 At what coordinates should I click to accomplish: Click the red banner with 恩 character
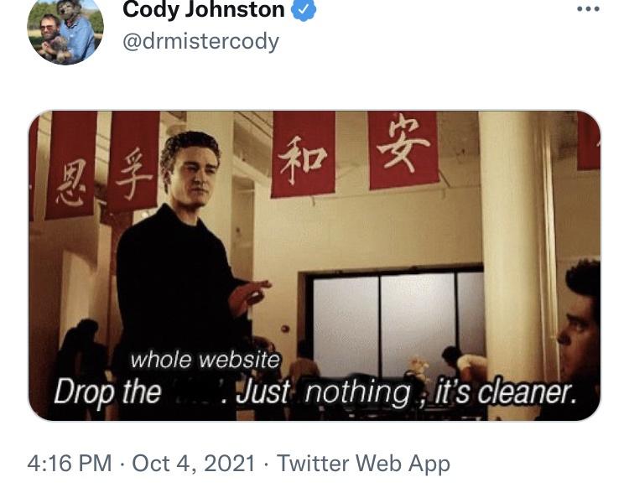point(71,165)
